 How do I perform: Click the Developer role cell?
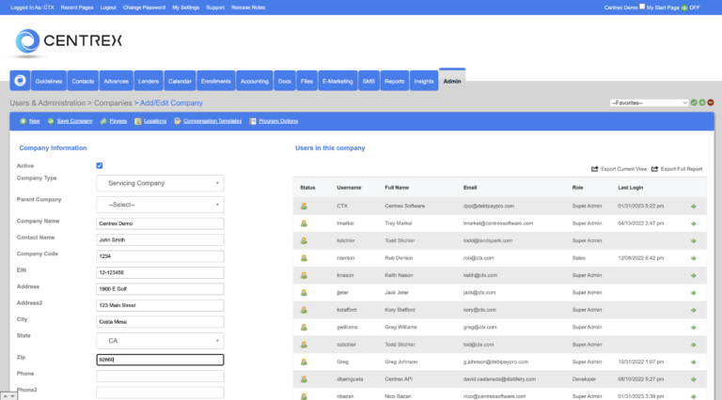(x=584, y=379)
